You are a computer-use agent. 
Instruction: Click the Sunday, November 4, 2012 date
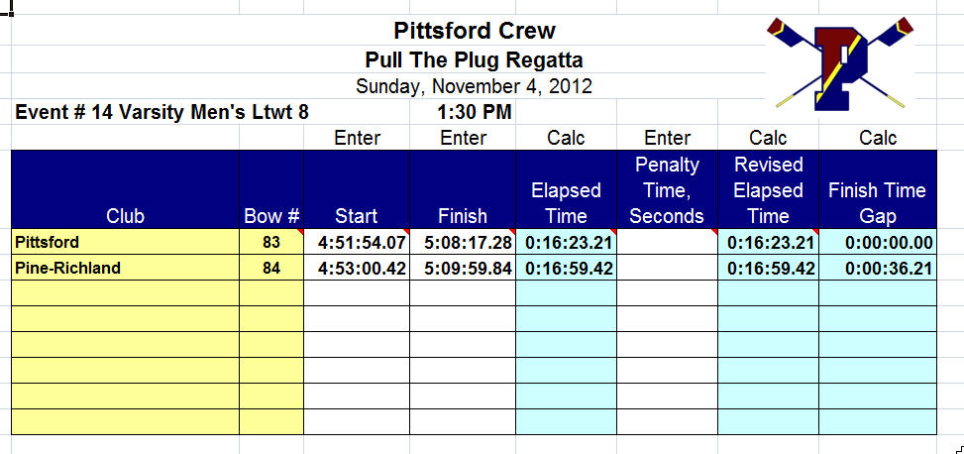[x=474, y=85]
